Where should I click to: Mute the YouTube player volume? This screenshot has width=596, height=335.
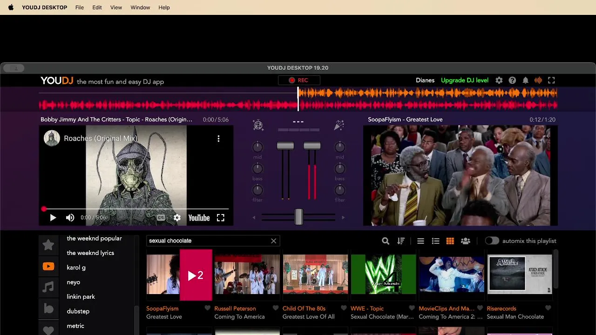click(x=70, y=218)
